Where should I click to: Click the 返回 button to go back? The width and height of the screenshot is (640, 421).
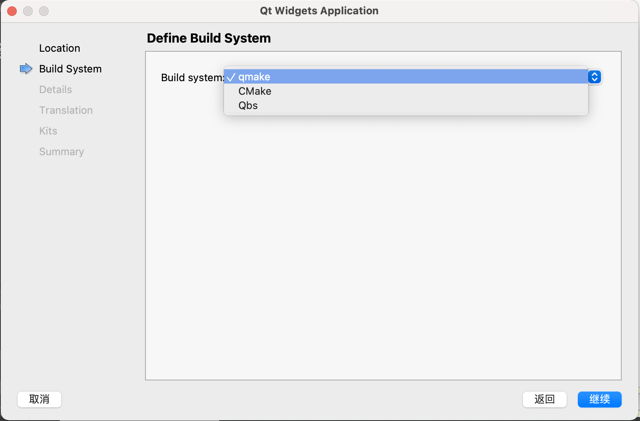coord(544,400)
